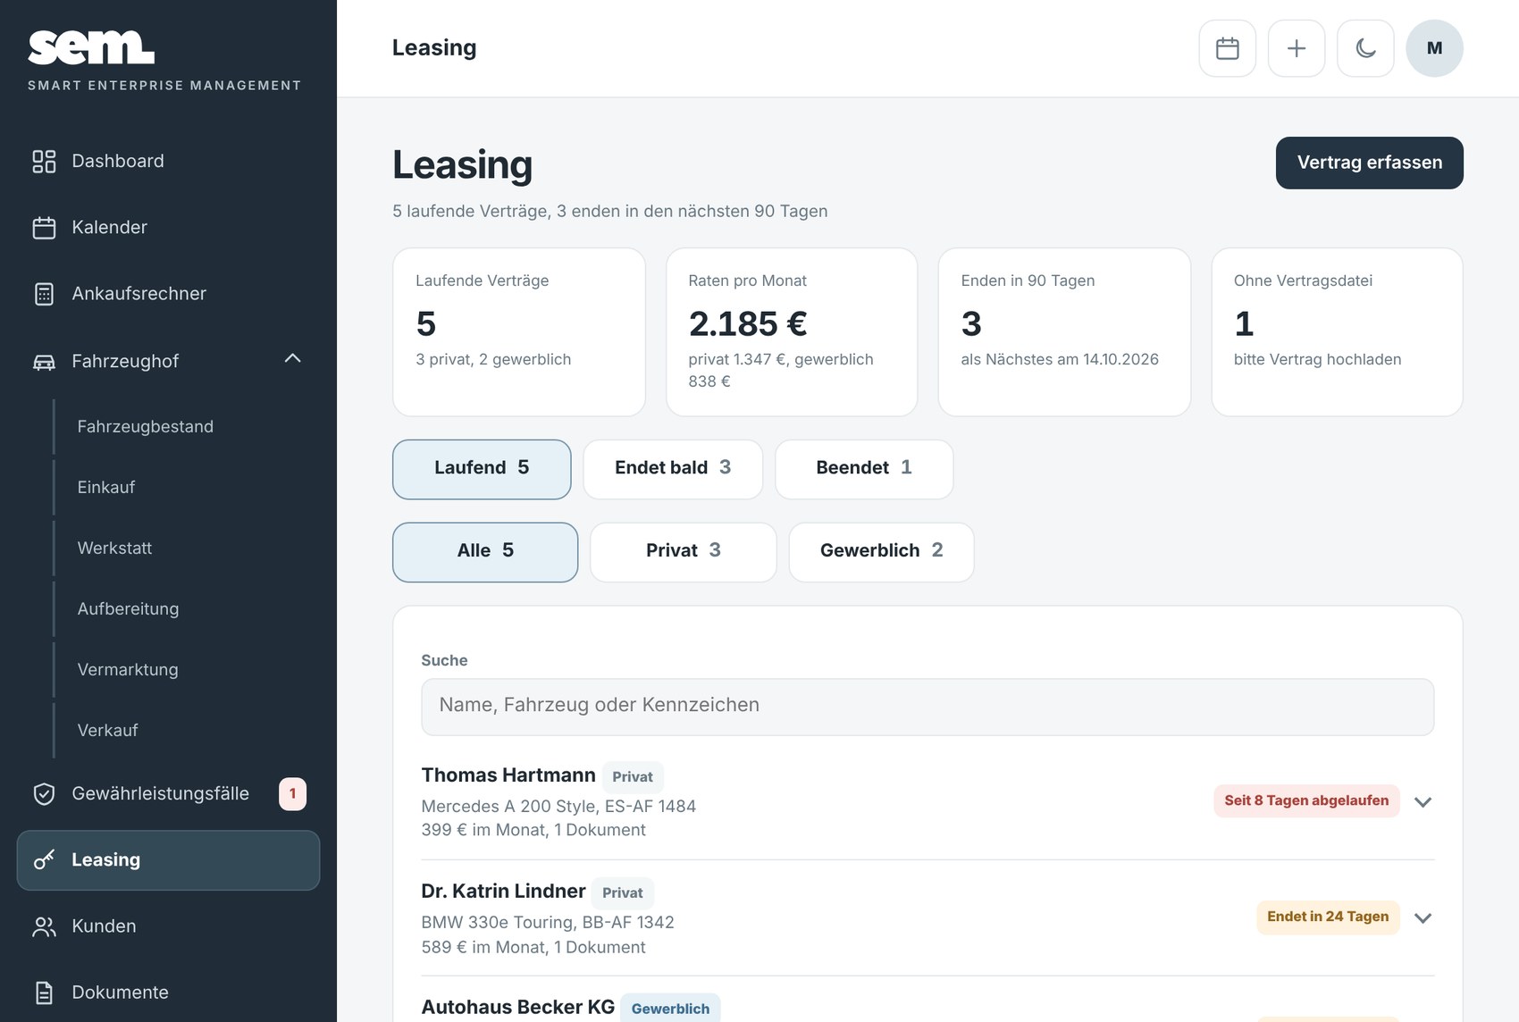Select the Endet bald 3 tab
This screenshot has width=1519, height=1022.
point(673,469)
